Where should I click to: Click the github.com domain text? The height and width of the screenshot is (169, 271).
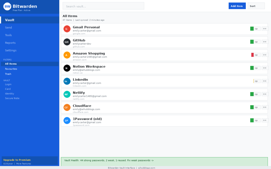(79, 46)
